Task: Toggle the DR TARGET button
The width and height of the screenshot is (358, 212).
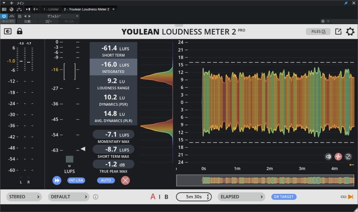Action: point(284,197)
